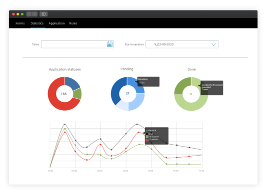
Task: Click the green maximize window dot
Action: [x=22, y=14]
